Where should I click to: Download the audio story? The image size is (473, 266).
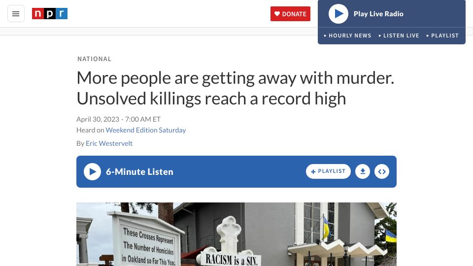pyautogui.click(x=363, y=171)
